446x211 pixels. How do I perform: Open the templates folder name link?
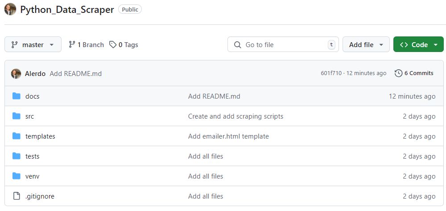pyautogui.click(x=41, y=136)
